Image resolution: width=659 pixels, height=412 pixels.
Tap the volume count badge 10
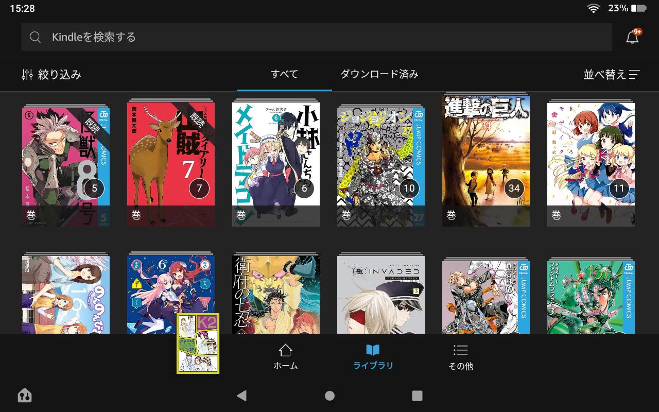click(409, 188)
